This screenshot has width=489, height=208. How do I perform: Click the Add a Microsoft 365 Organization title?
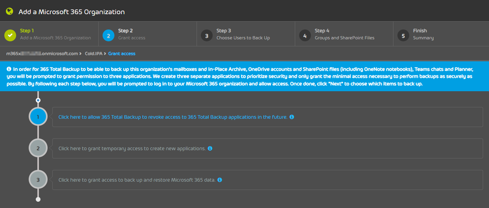point(72,12)
